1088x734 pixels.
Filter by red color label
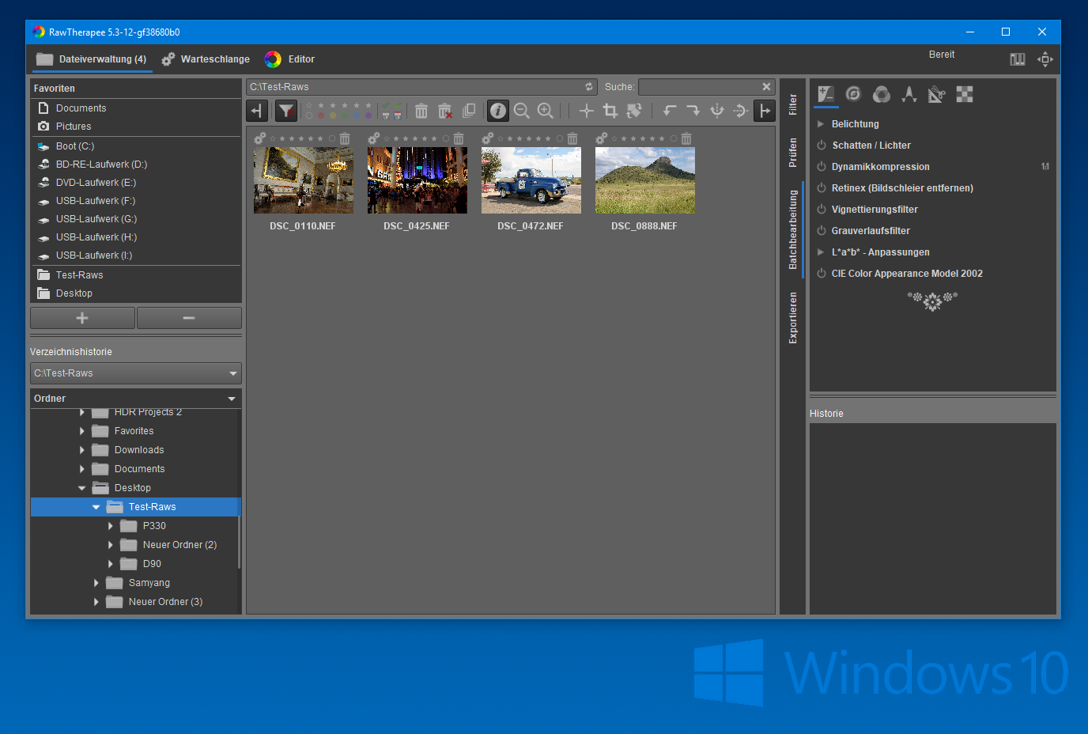321,115
